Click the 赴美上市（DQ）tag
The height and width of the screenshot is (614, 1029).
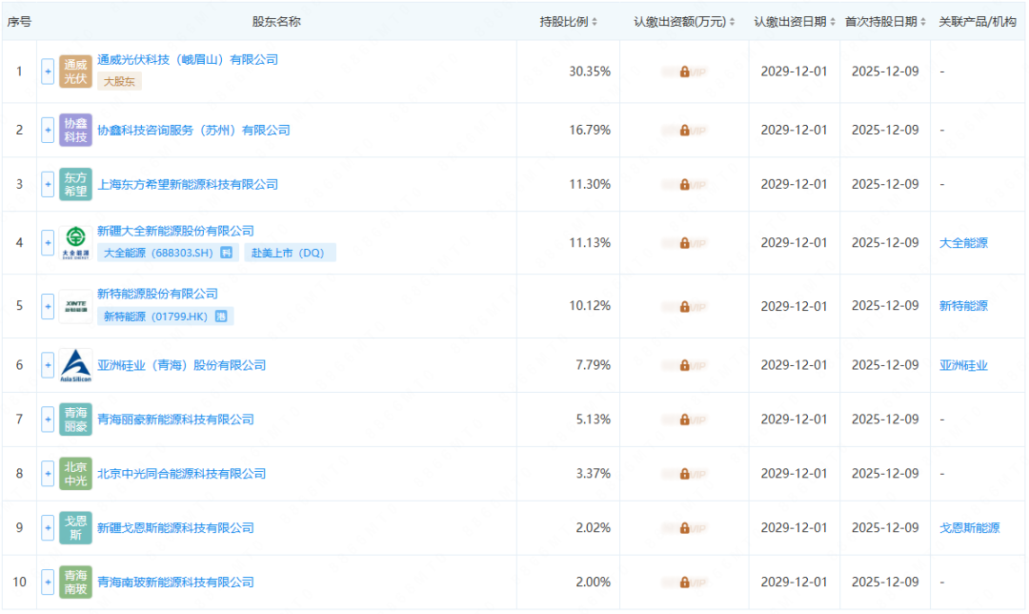[289, 253]
